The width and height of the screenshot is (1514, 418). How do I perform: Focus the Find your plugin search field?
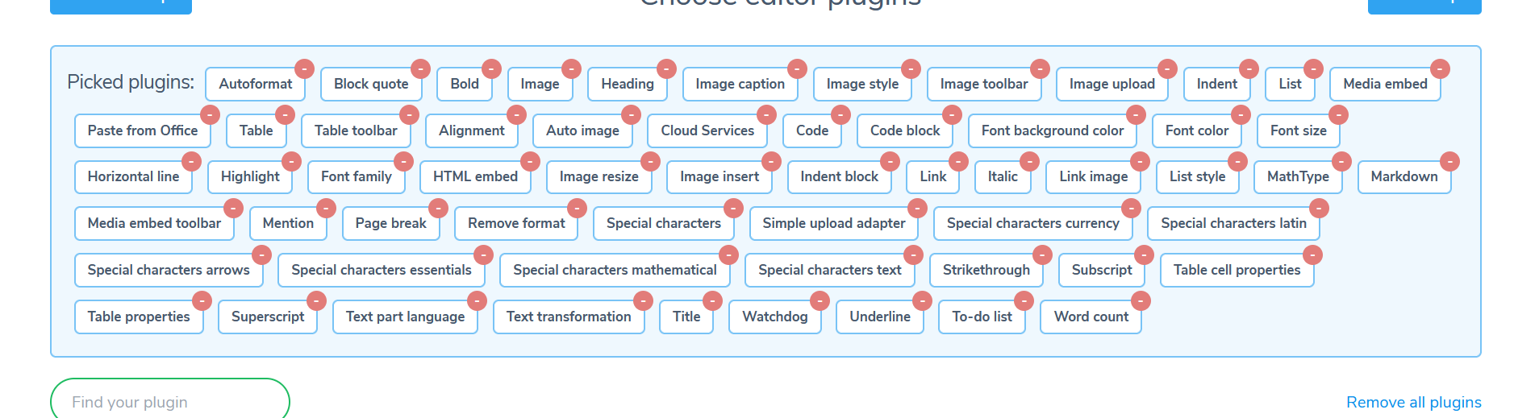point(170,401)
